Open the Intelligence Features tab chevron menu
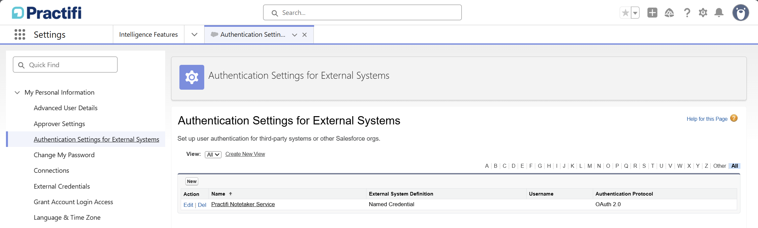This screenshot has width=758, height=228. 194,34
